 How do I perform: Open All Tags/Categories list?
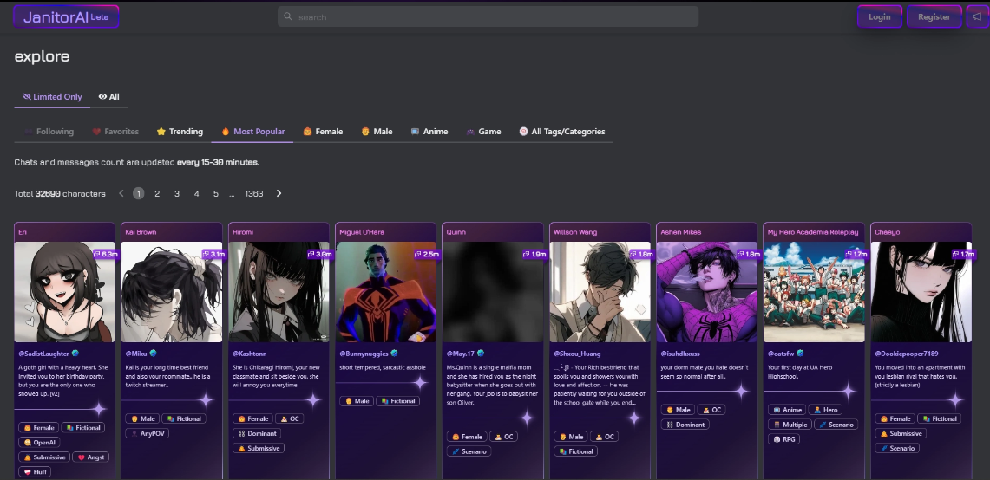pyautogui.click(x=562, y=131)
